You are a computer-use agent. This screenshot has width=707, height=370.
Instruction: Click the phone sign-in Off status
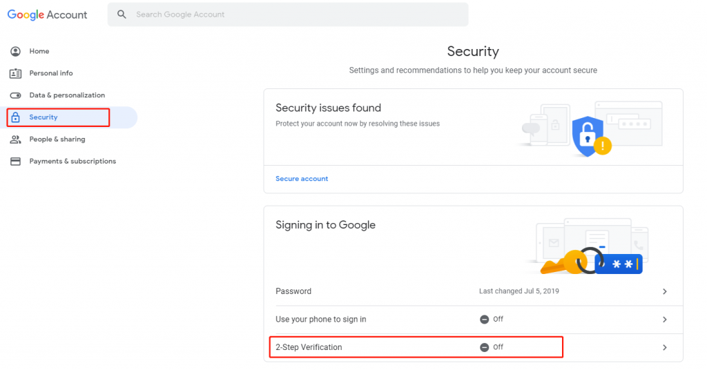[492, 320]
